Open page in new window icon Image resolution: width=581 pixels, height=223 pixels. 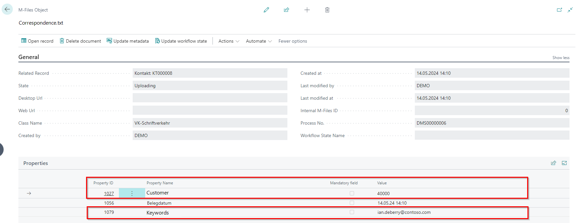click(559, 10)
